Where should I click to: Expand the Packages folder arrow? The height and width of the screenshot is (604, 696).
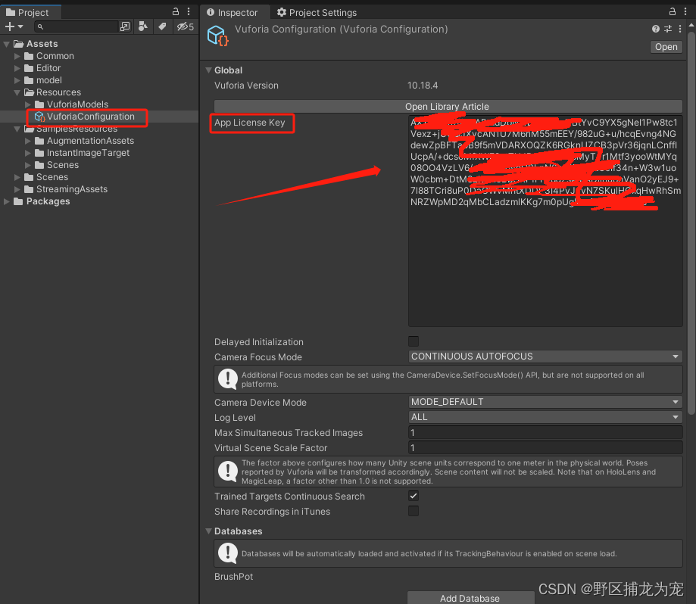click(7, 201)
